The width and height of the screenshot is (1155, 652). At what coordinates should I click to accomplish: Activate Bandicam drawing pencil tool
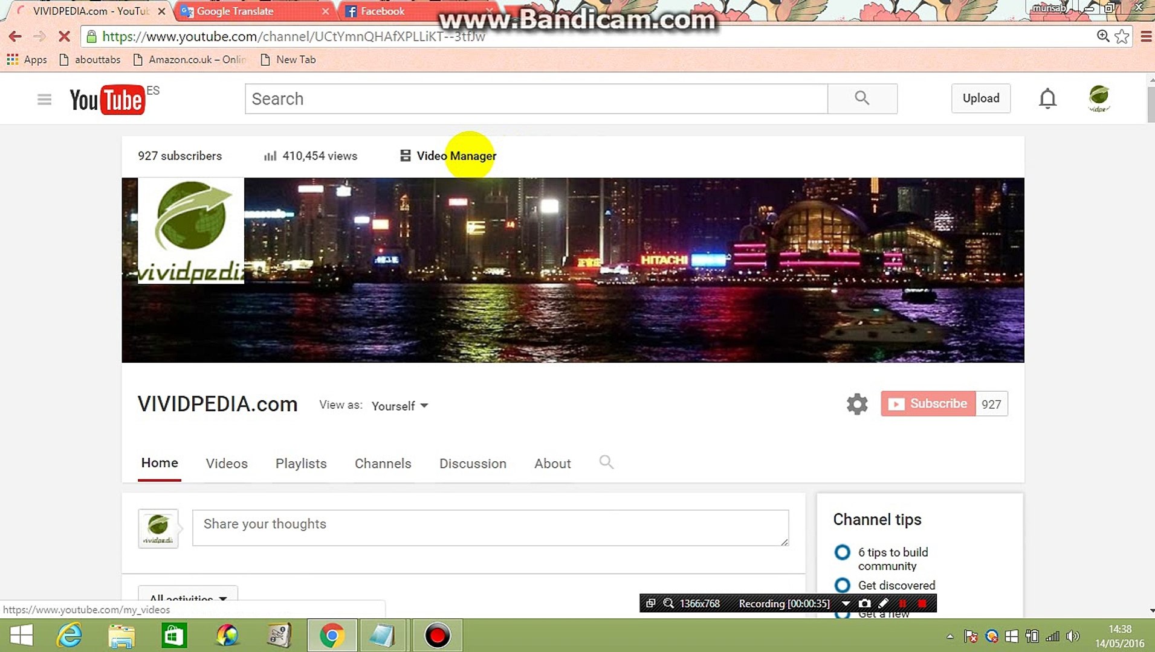pyautogui.click(x=883, y=603)
